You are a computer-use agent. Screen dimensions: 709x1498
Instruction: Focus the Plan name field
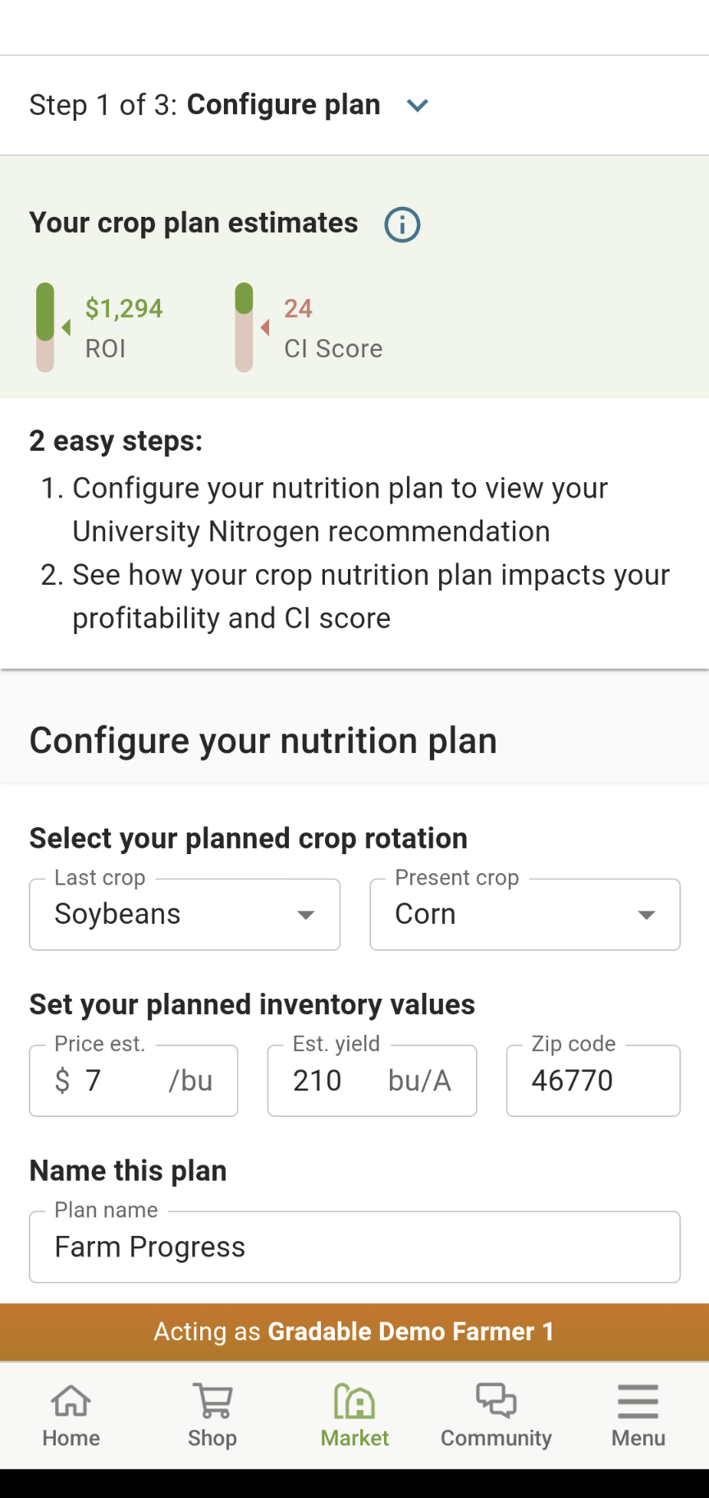pyautogui.click(x=354, y=1247)
